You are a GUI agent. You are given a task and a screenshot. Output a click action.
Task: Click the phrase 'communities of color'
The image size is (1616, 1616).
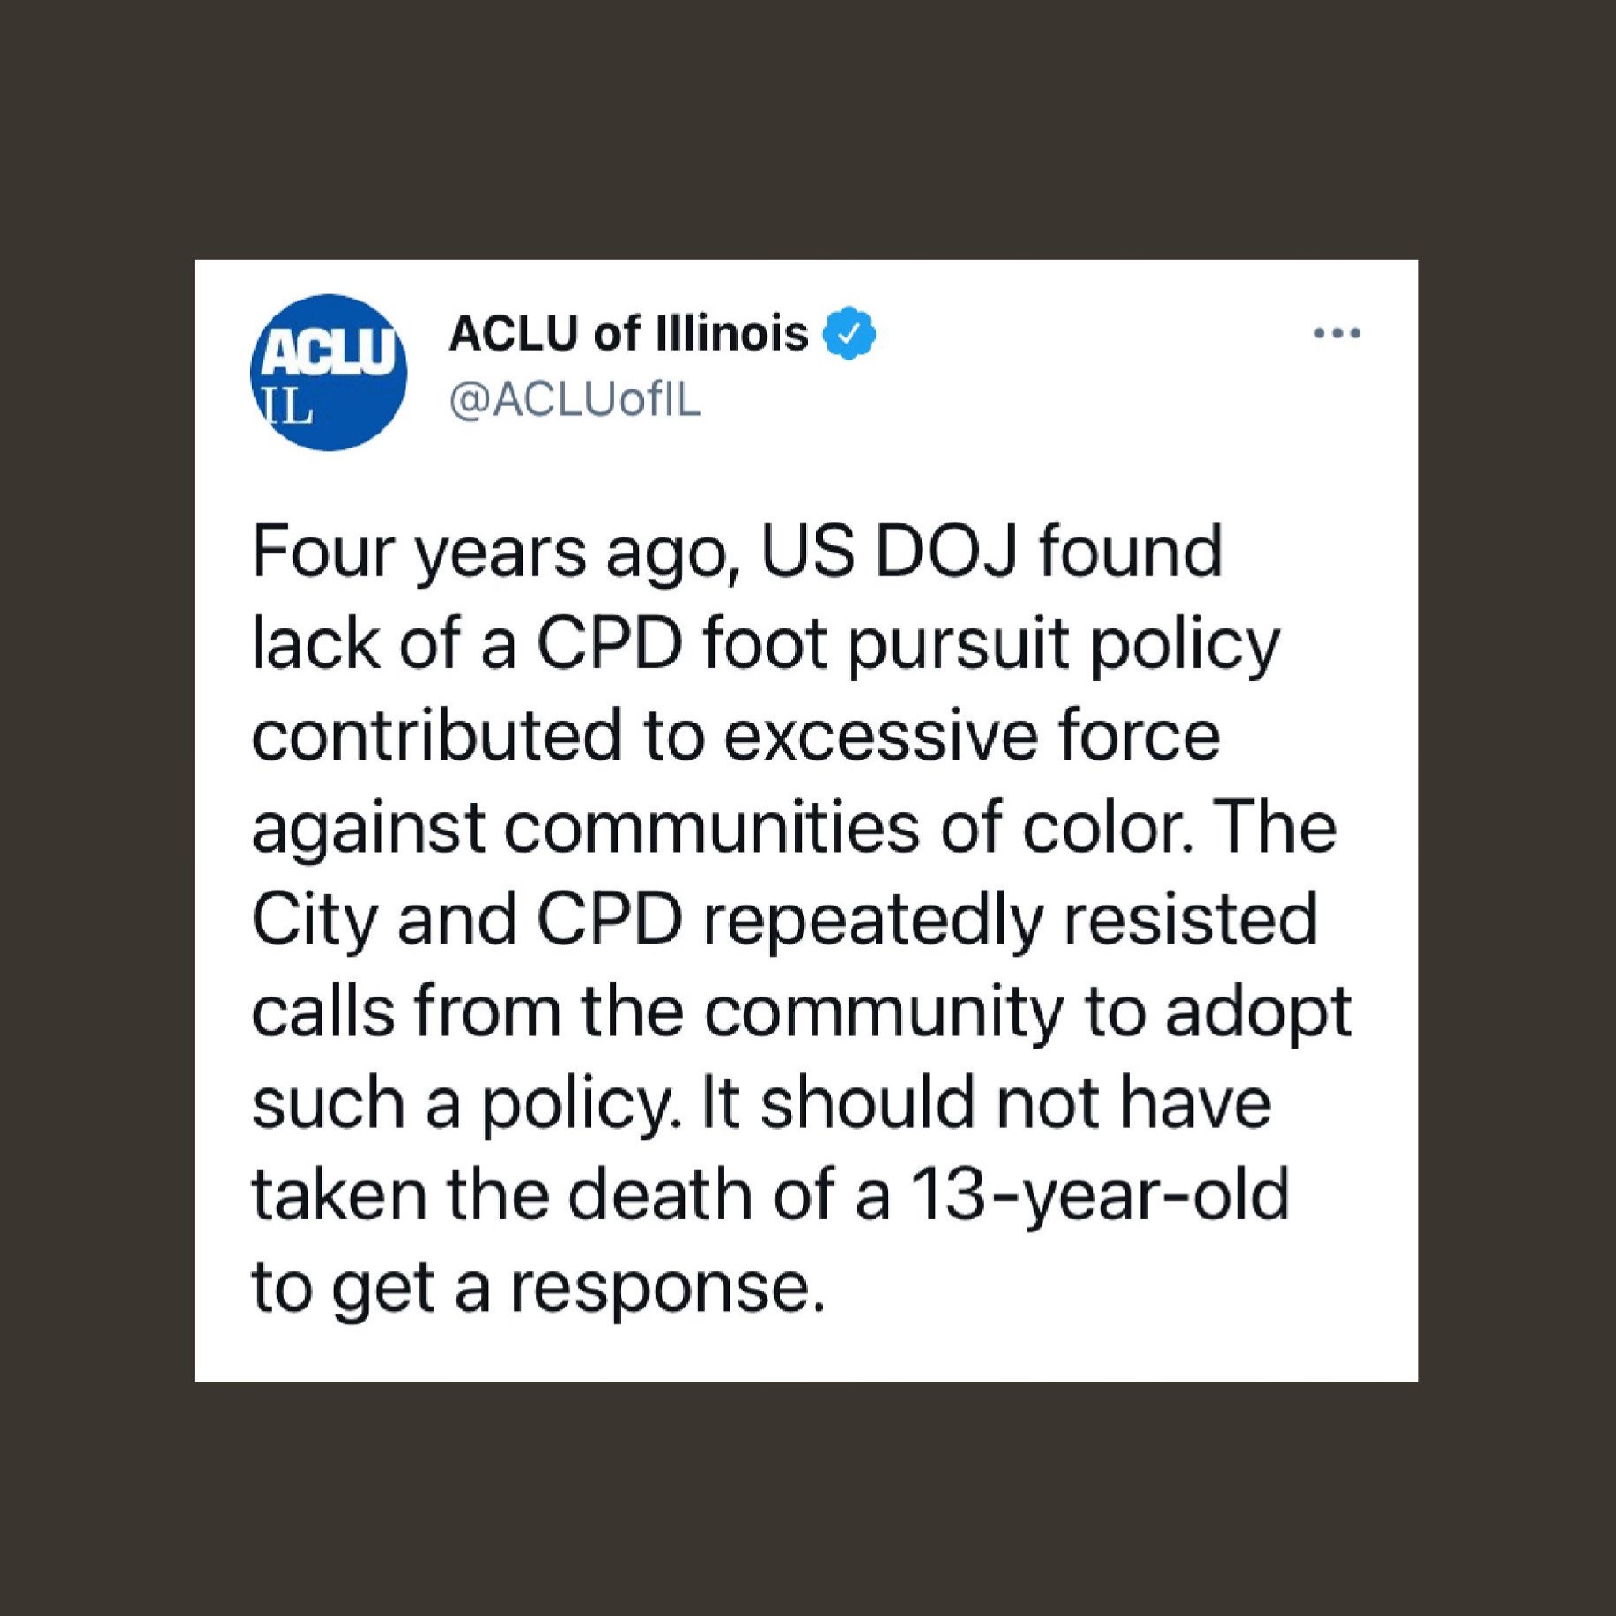coord(842,829)
